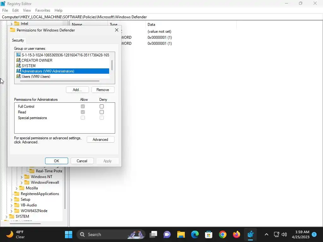Expand the WindowsFirewall key

pyautogui.click(x=22, y=182)
